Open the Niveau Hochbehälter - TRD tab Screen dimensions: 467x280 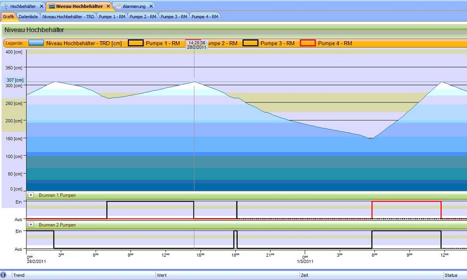[68, 17]
